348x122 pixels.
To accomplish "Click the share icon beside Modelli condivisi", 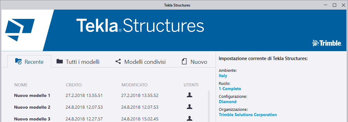I will click(118, 61).
